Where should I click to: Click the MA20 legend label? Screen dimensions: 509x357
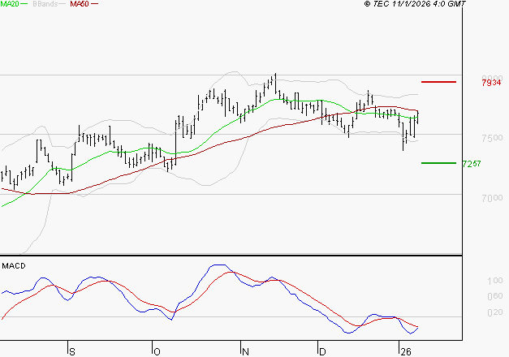tap(10, 4)
